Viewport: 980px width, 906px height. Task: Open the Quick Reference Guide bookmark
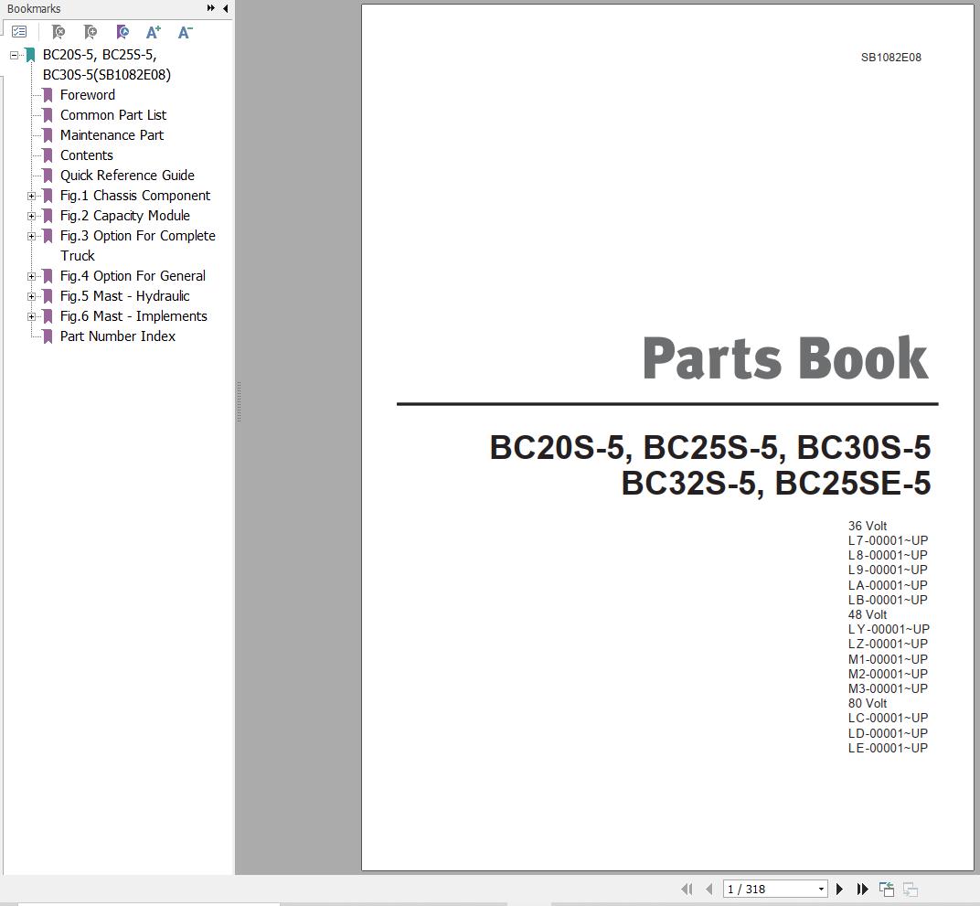127,175
